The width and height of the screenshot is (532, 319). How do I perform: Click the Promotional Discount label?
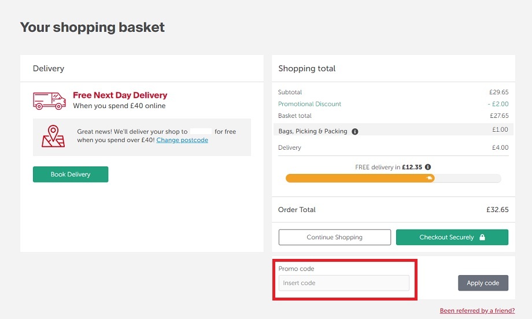point(310,104)
